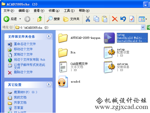Select the AUTOCAD-2005-keygen folder icon
The height and width of the screenshot is (113, 150).
(x=63, y=38)
